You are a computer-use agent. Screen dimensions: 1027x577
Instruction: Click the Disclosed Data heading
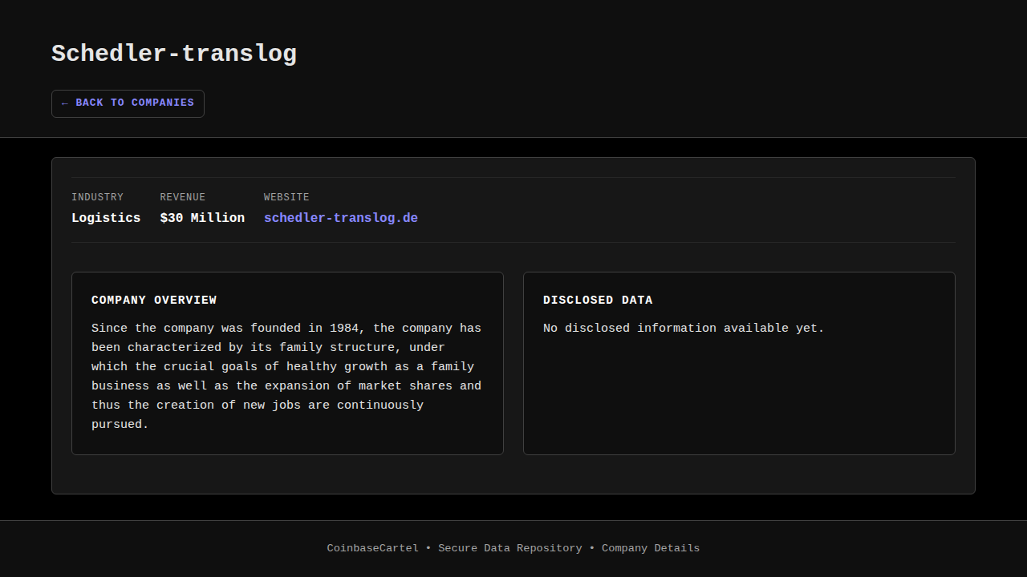click(x=598, y=300)
